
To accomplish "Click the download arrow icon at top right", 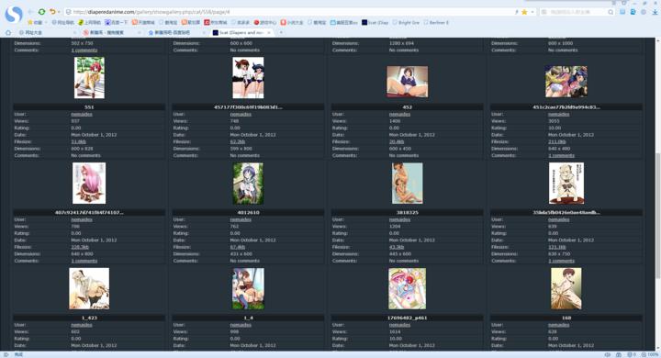I will click(x=655, y=12).
